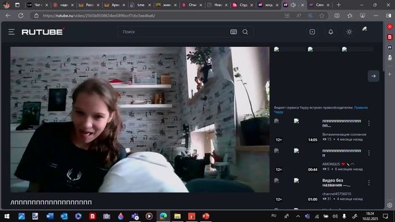Focus the Поиск search field
This screenshot has width=395, height=222.
pyautogui.click(x=174, y=32)
